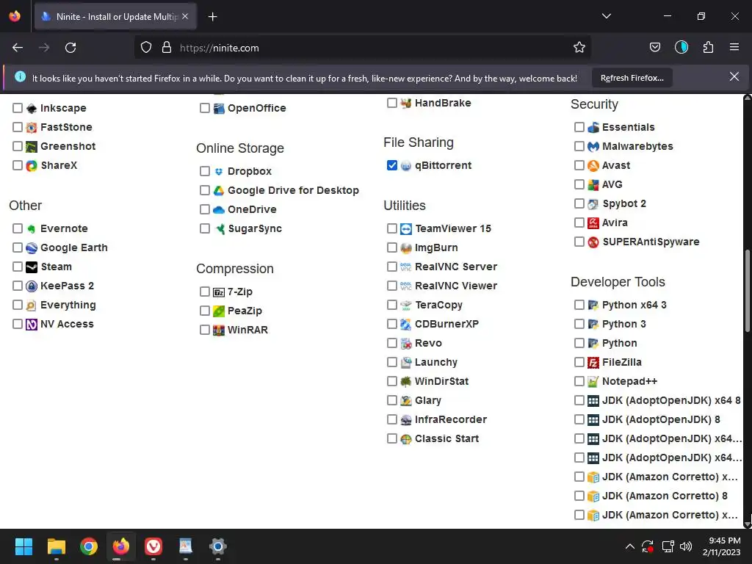The image size is (752, 564).
Task: Click the Steam logo icon
Action: tap(32, 267)
